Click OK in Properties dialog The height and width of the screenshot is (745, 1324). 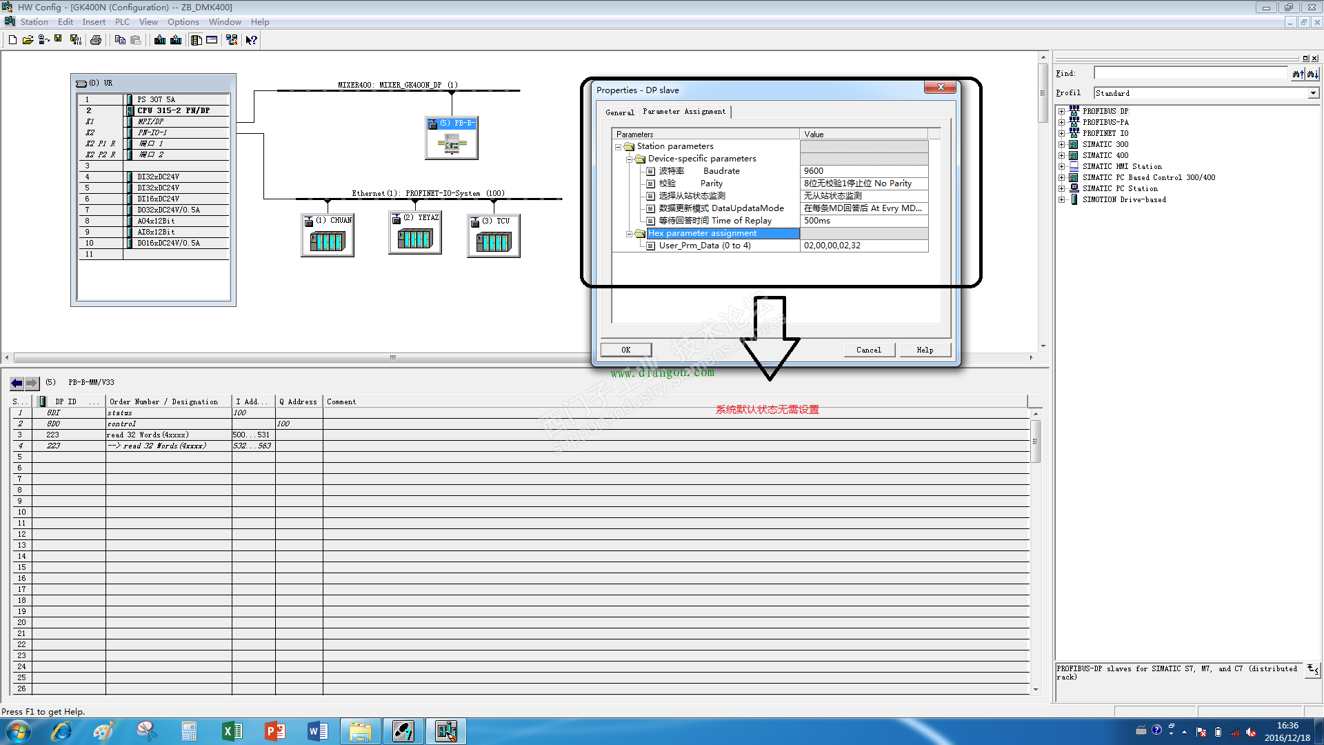(x=625, y=350)
